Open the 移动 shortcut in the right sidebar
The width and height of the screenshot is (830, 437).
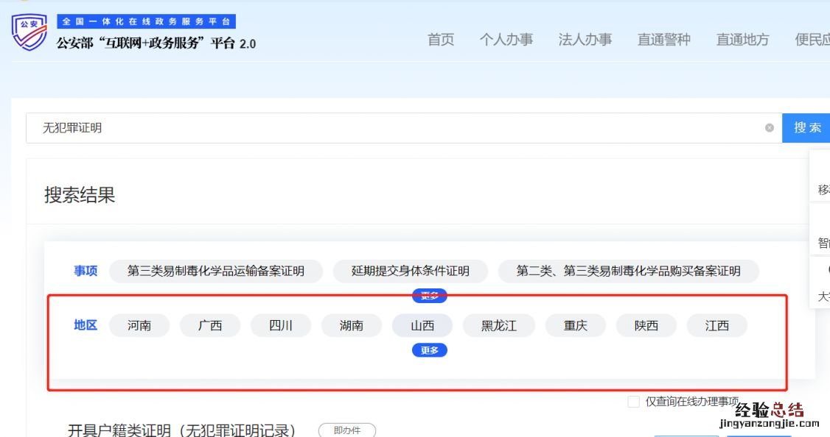pyautogui.click(x=823, y=188)
